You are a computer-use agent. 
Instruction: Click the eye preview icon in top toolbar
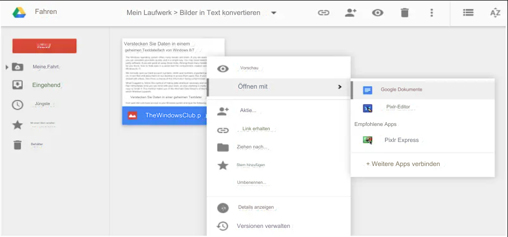378,13
